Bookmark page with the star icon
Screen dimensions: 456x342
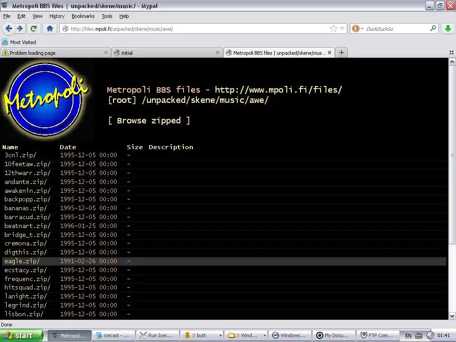(333, 28)
